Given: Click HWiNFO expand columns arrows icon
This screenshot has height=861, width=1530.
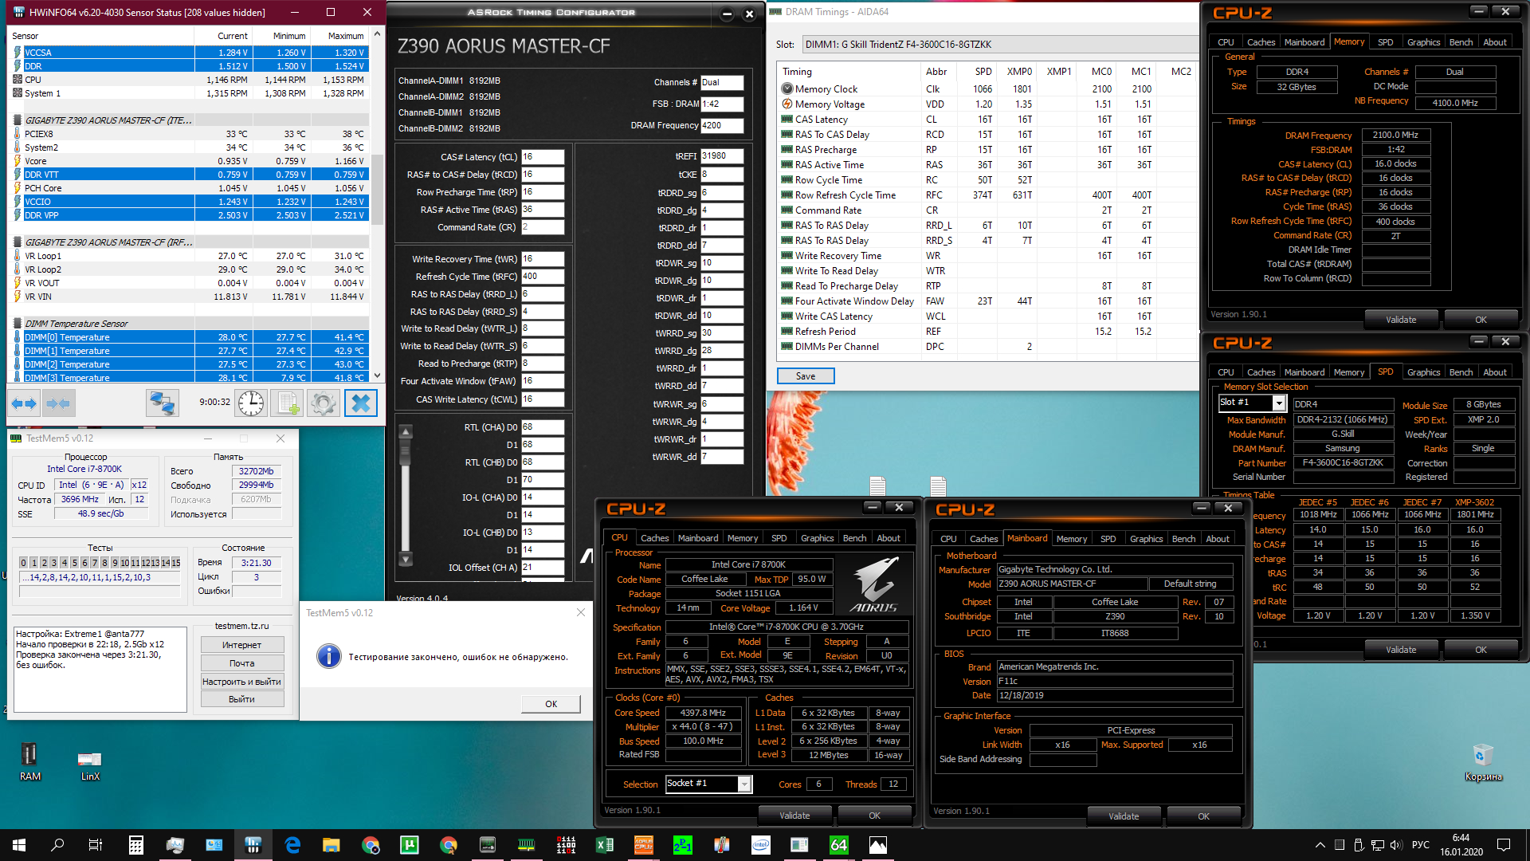Looking at the screenshot, I should [x=24, y=403].
